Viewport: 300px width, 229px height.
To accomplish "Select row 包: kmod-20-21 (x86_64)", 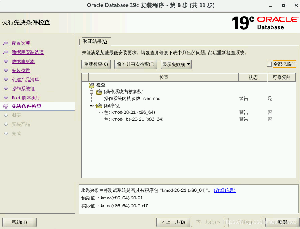I will coord(189,112).
